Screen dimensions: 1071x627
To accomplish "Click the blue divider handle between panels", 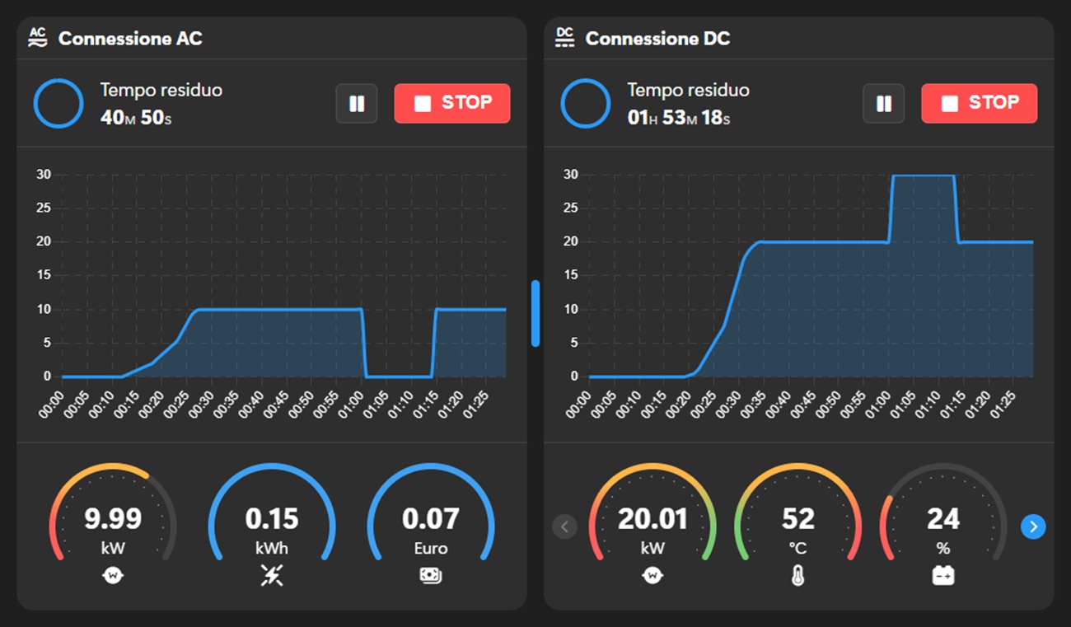I will pyautogui.click(x=535, y=313).
